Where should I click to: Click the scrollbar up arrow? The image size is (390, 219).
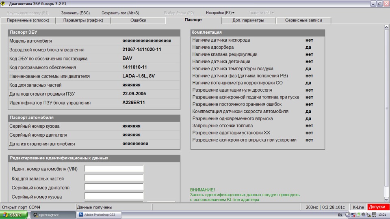point(387,27)
